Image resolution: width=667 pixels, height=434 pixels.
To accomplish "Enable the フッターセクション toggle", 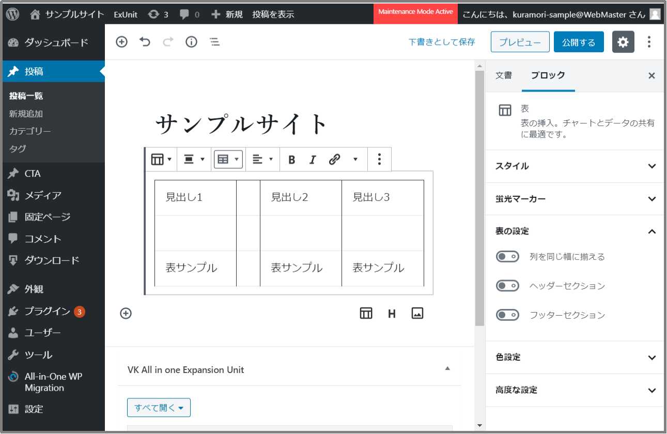I will pos(507,315).
